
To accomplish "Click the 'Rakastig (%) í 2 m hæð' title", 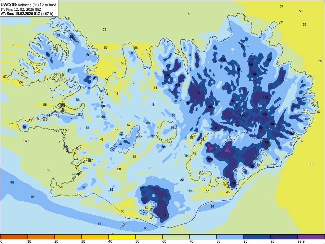I will pyautogui.click(x=36, y=5).
